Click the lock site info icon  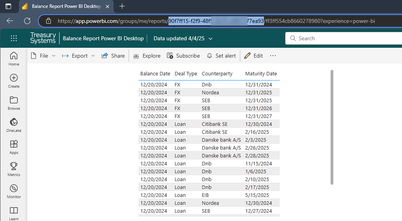coord(49,21)
